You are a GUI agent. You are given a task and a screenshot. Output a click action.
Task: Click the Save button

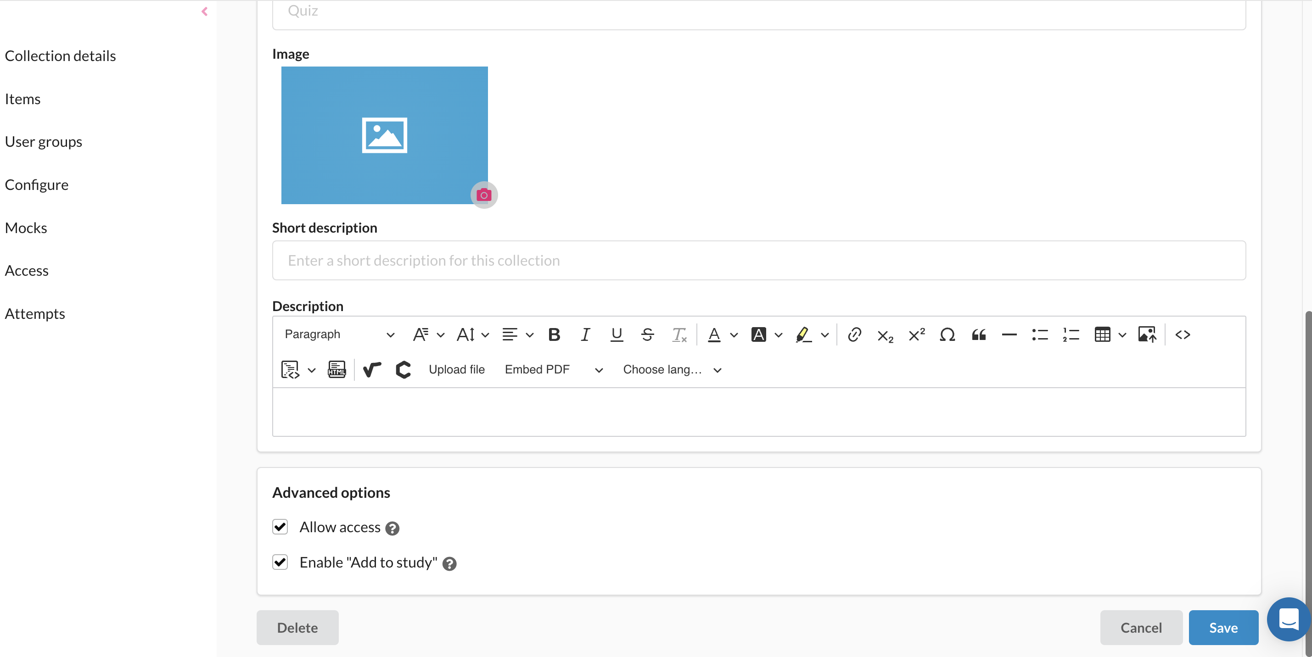[1223, 628]
